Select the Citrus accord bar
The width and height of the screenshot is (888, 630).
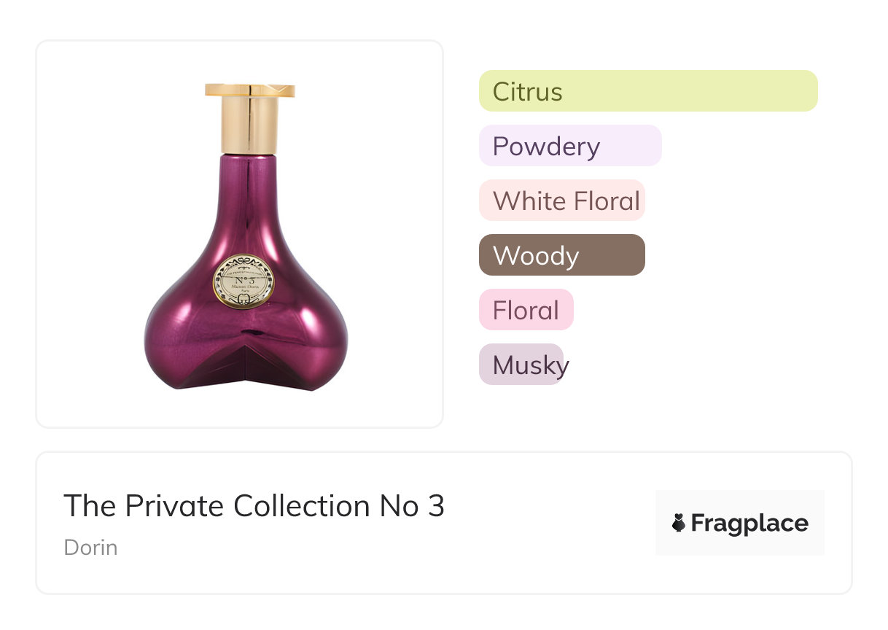click(x=647, y=91)
